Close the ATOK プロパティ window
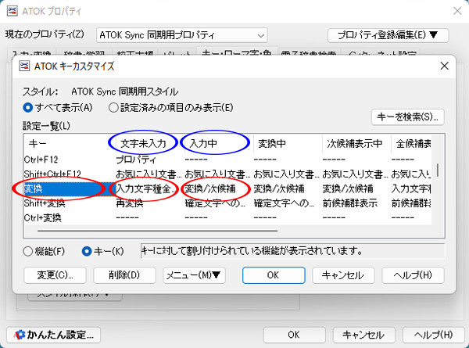This screenshot has height=348, width=469. tap(457, 12)
